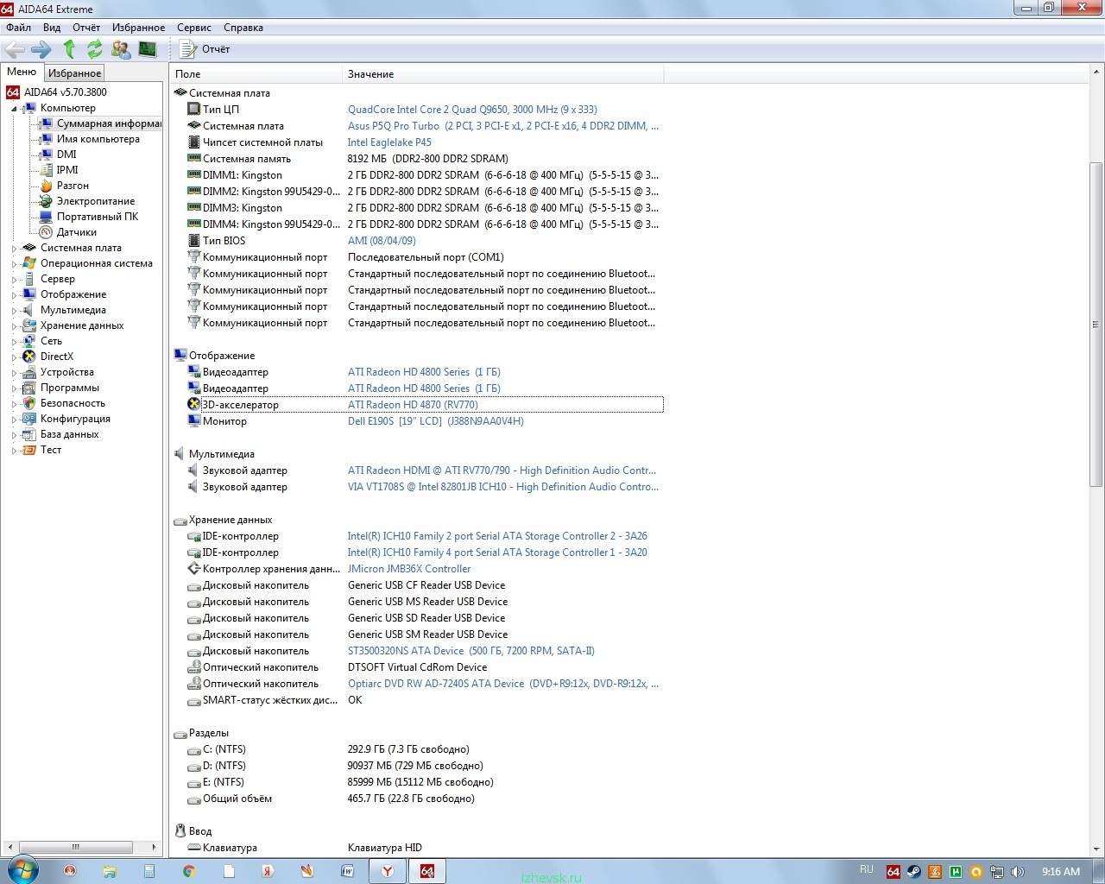Open the Справка menu
Screen dimensions: 1105x884
(x=243, y=28)
